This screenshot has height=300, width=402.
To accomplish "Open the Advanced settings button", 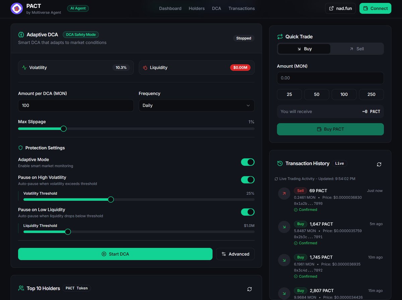I will [x=235, y=254].
